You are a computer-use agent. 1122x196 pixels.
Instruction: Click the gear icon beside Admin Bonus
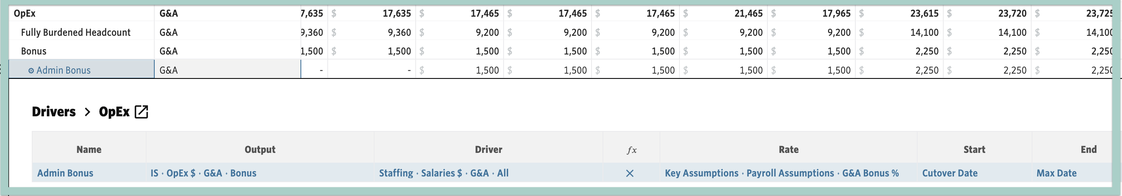click(x=31, y=70)
